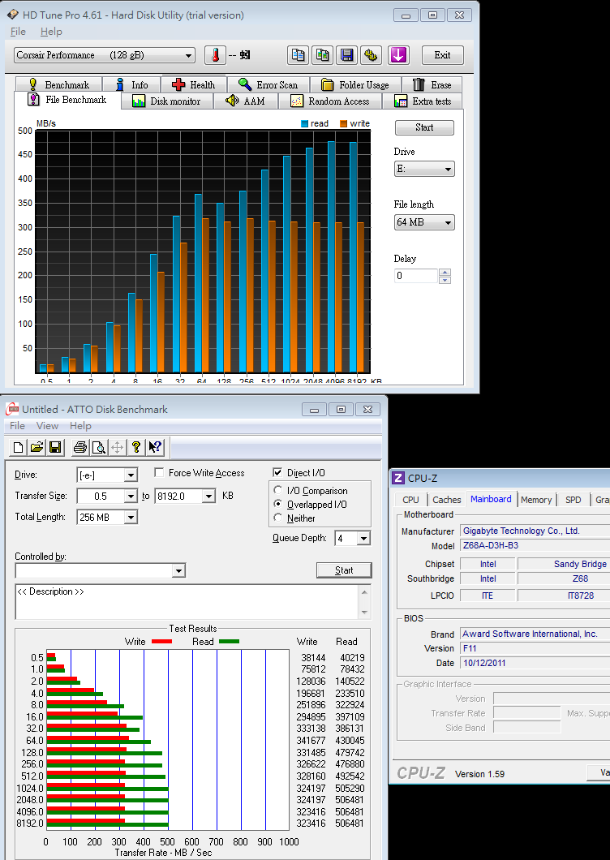Image resolution: width=610 pixels, height=860 pixels.
Task: Switch to the CPU tab in CPU-Z
Action: [x=410, y=500]
